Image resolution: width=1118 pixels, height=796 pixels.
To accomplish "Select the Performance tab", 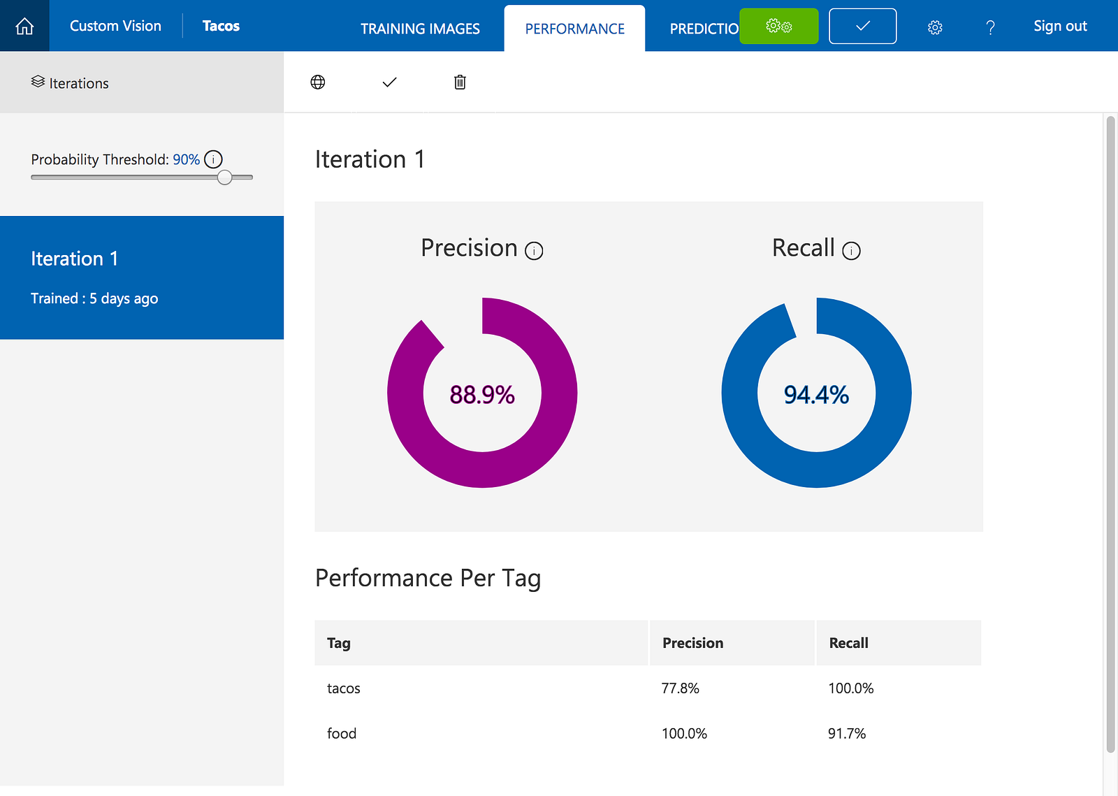I will tap(575, 29).
